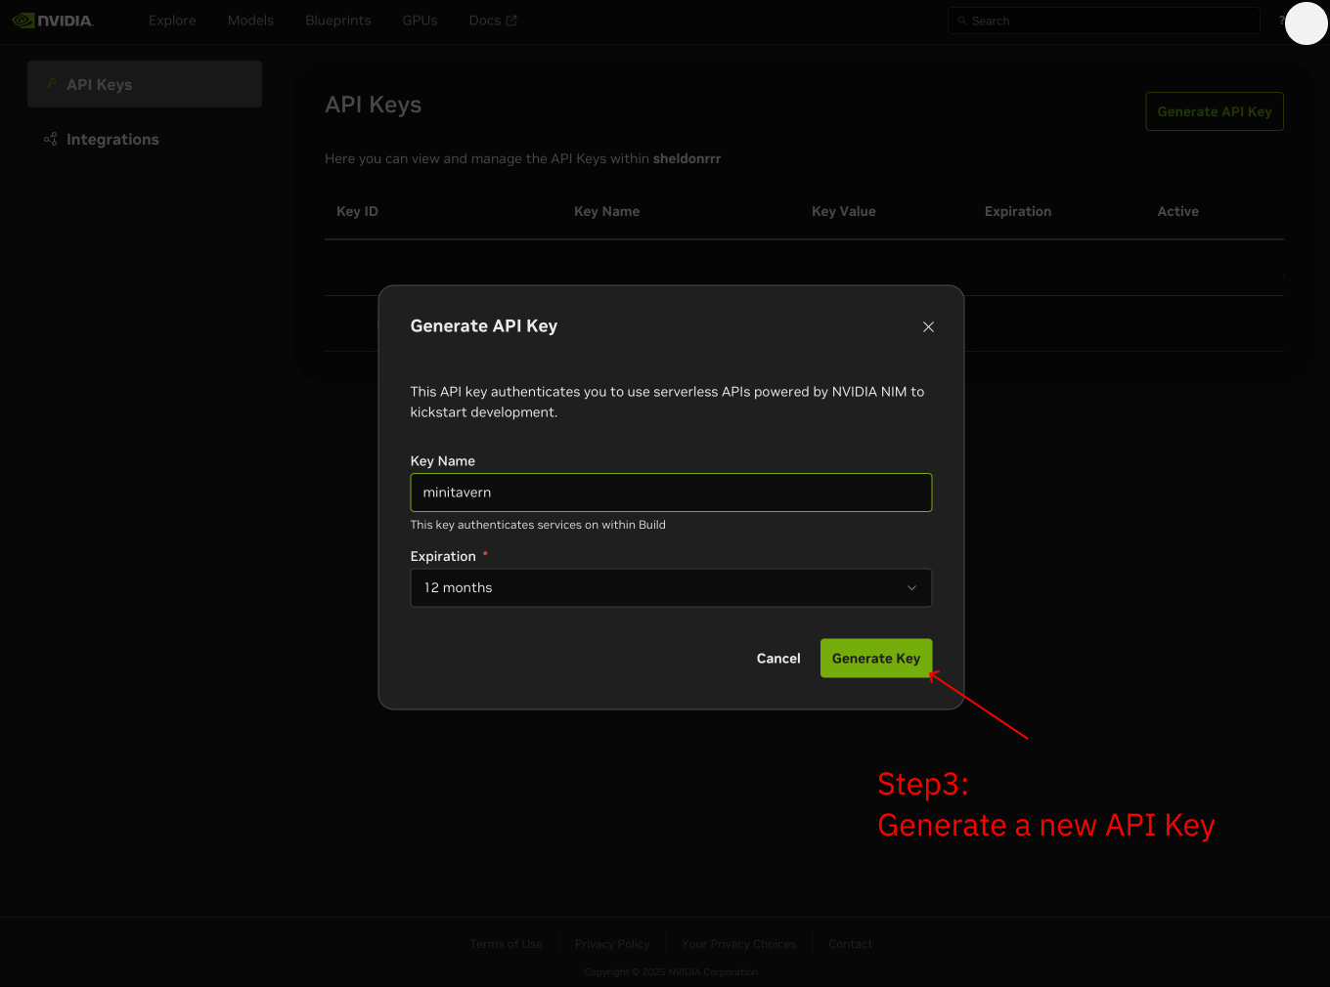The height and width of the screenshot is (987, 1330).
Task: Click the NVIDIA logo in header
Action: [53, 21]
